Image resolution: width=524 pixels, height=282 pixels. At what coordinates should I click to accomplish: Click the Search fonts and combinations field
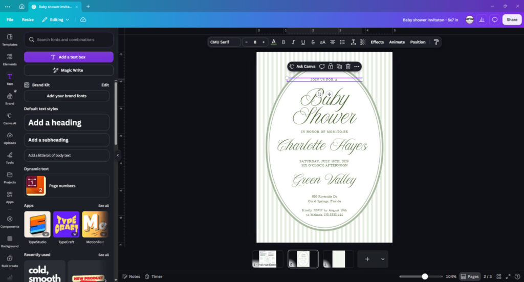pos(69,39)
